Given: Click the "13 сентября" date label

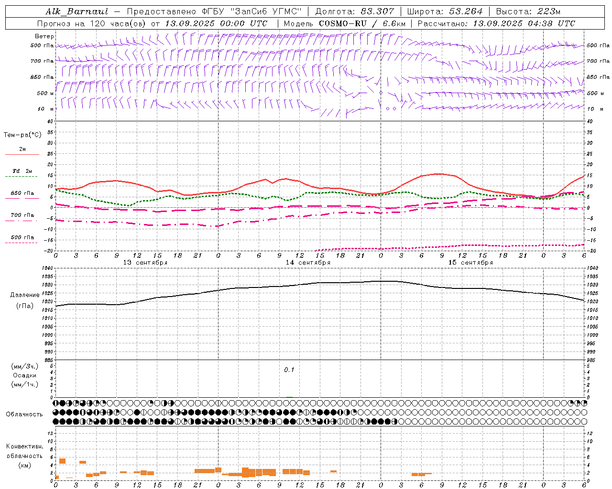Looking at the screenshot, I should pos(145,263).
